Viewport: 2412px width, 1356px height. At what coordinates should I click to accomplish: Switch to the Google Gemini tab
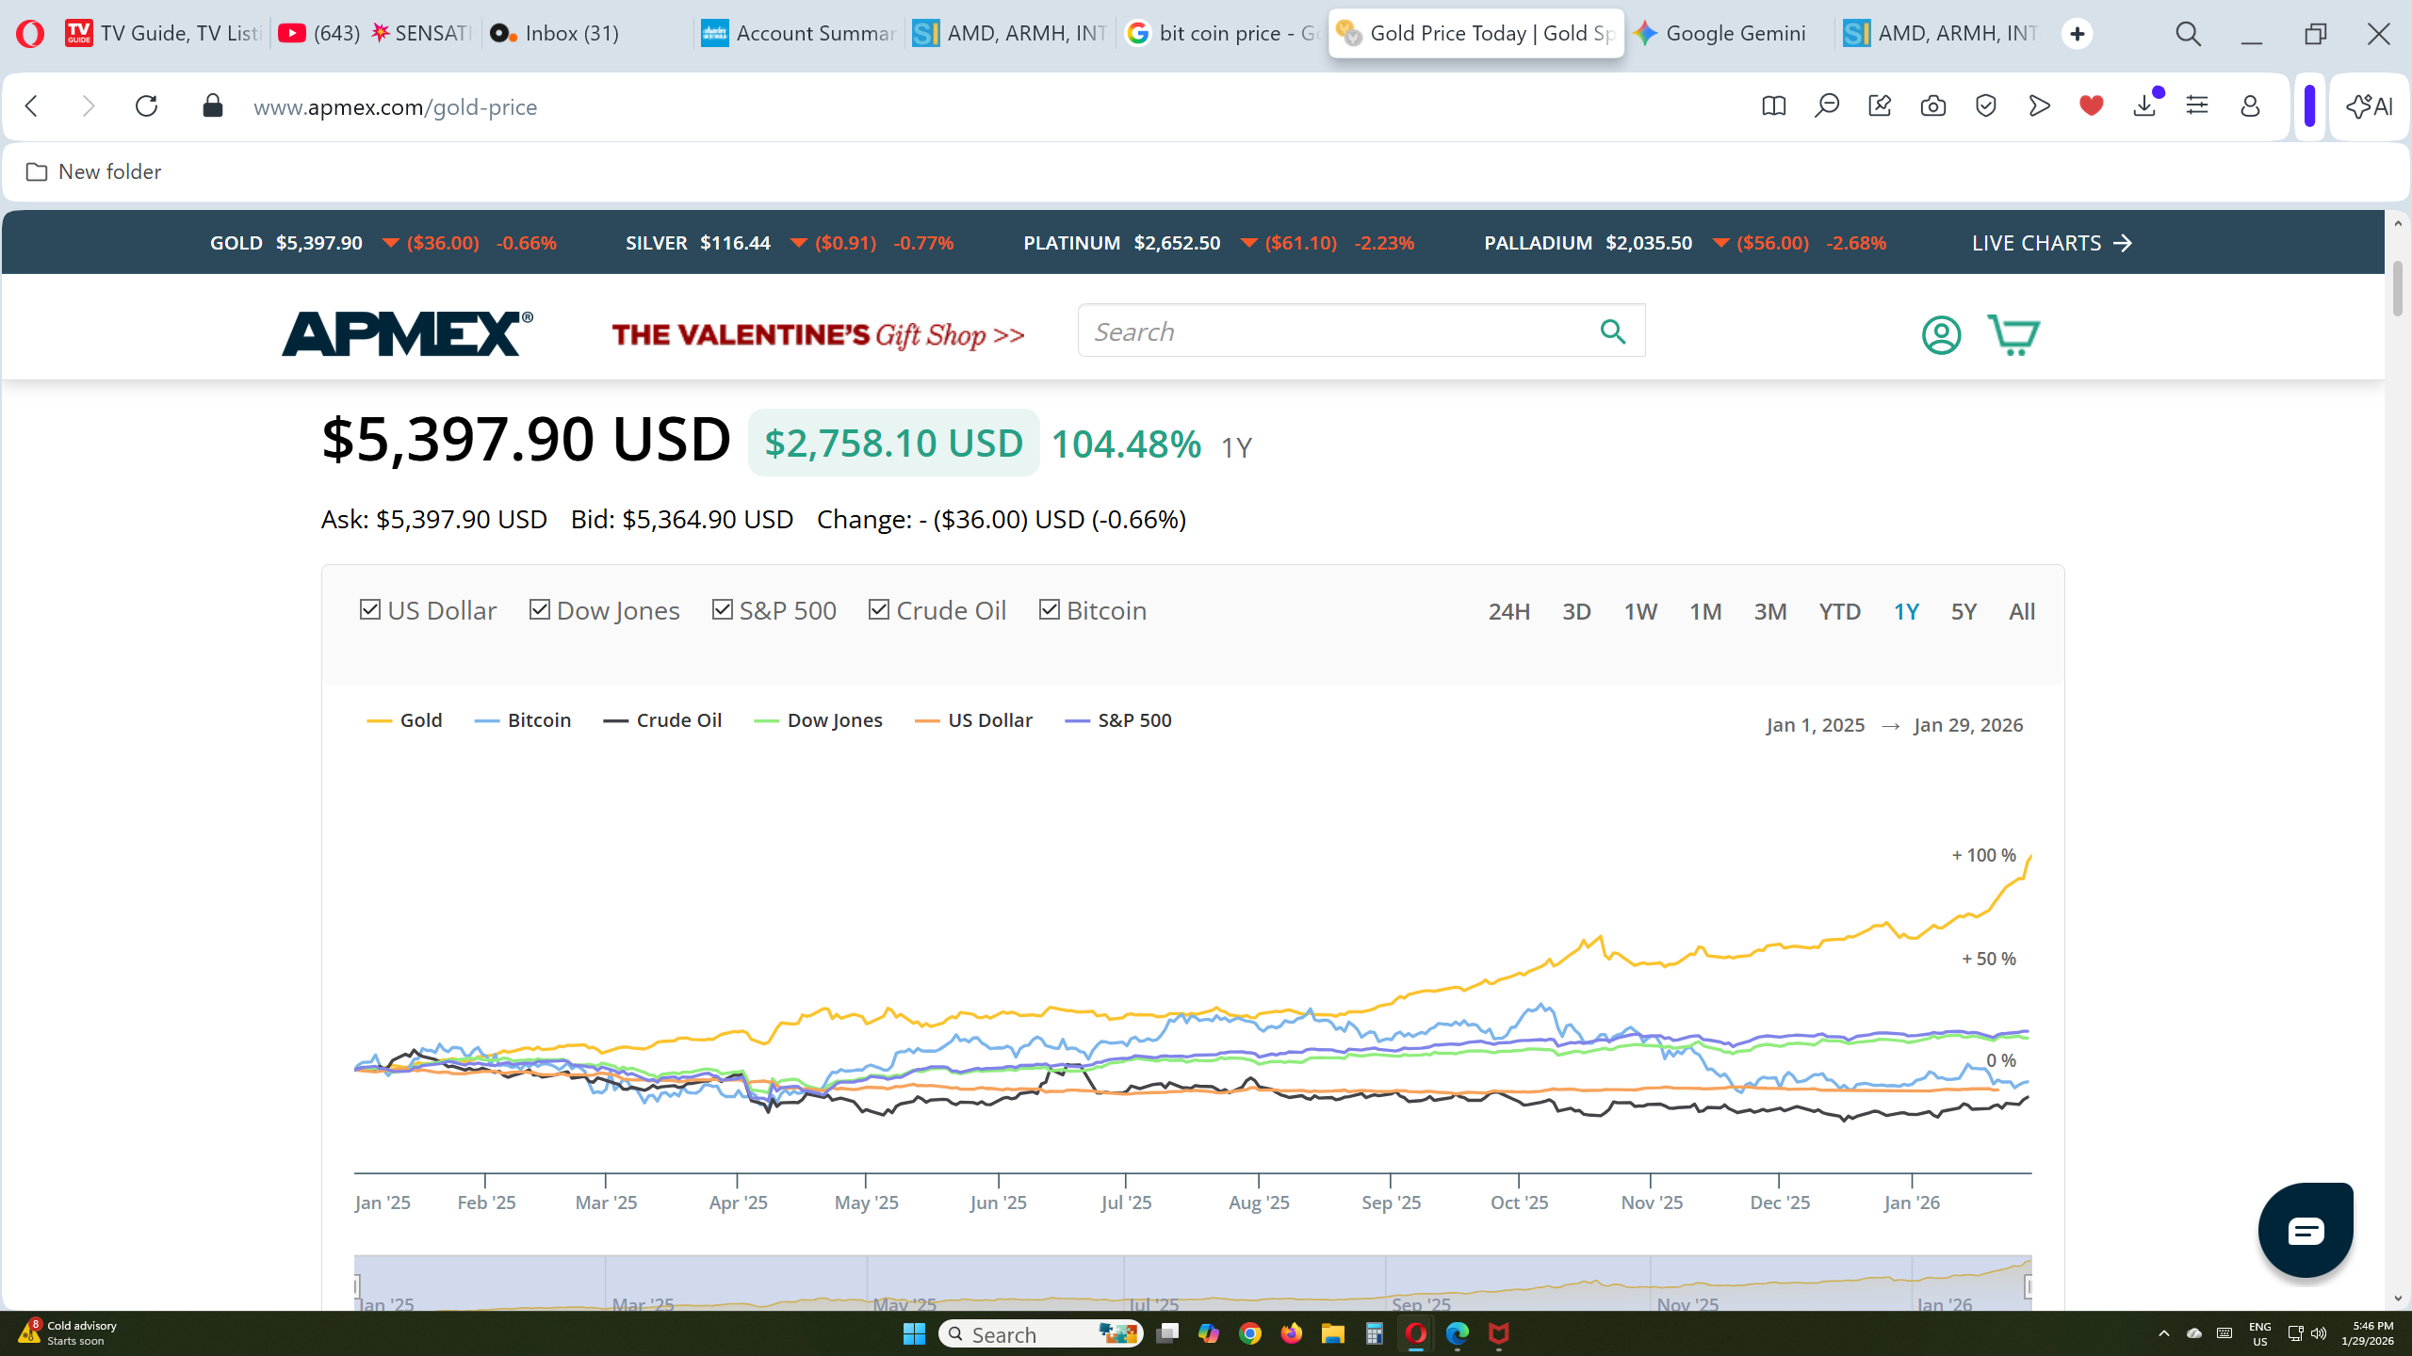[x=1734, y=34]
